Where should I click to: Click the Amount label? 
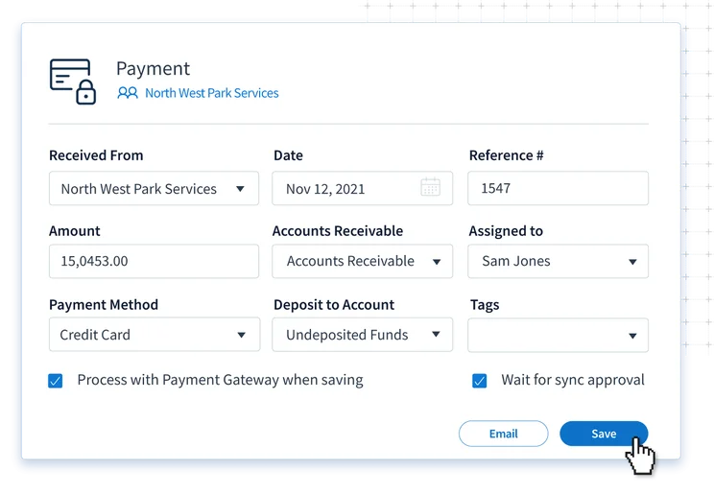click(x=75, y=231)
